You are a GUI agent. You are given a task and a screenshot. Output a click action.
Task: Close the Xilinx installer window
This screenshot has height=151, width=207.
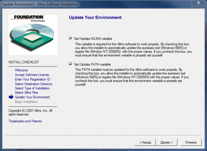198,3
